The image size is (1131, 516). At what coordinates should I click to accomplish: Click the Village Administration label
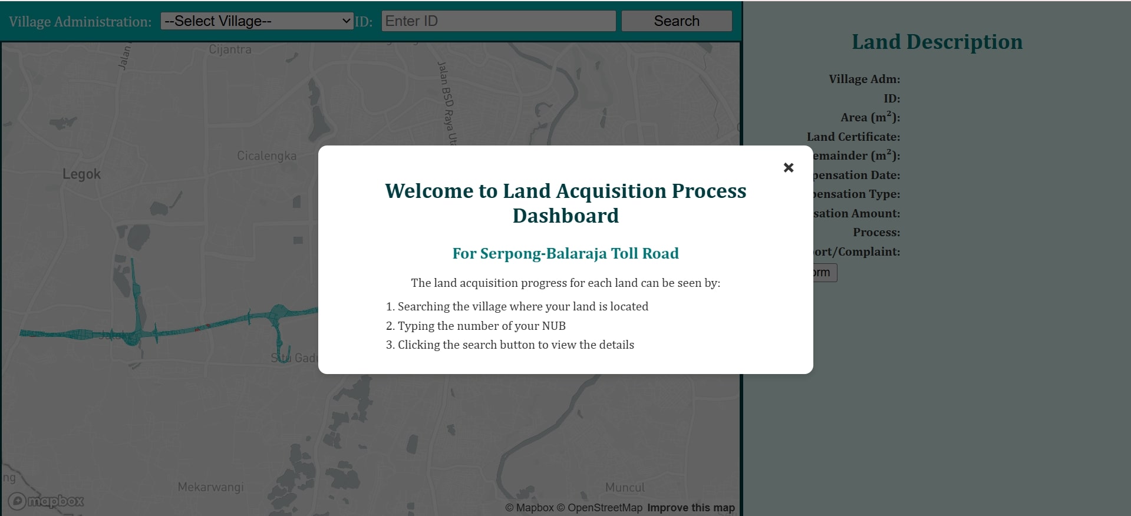click(80, 22)
